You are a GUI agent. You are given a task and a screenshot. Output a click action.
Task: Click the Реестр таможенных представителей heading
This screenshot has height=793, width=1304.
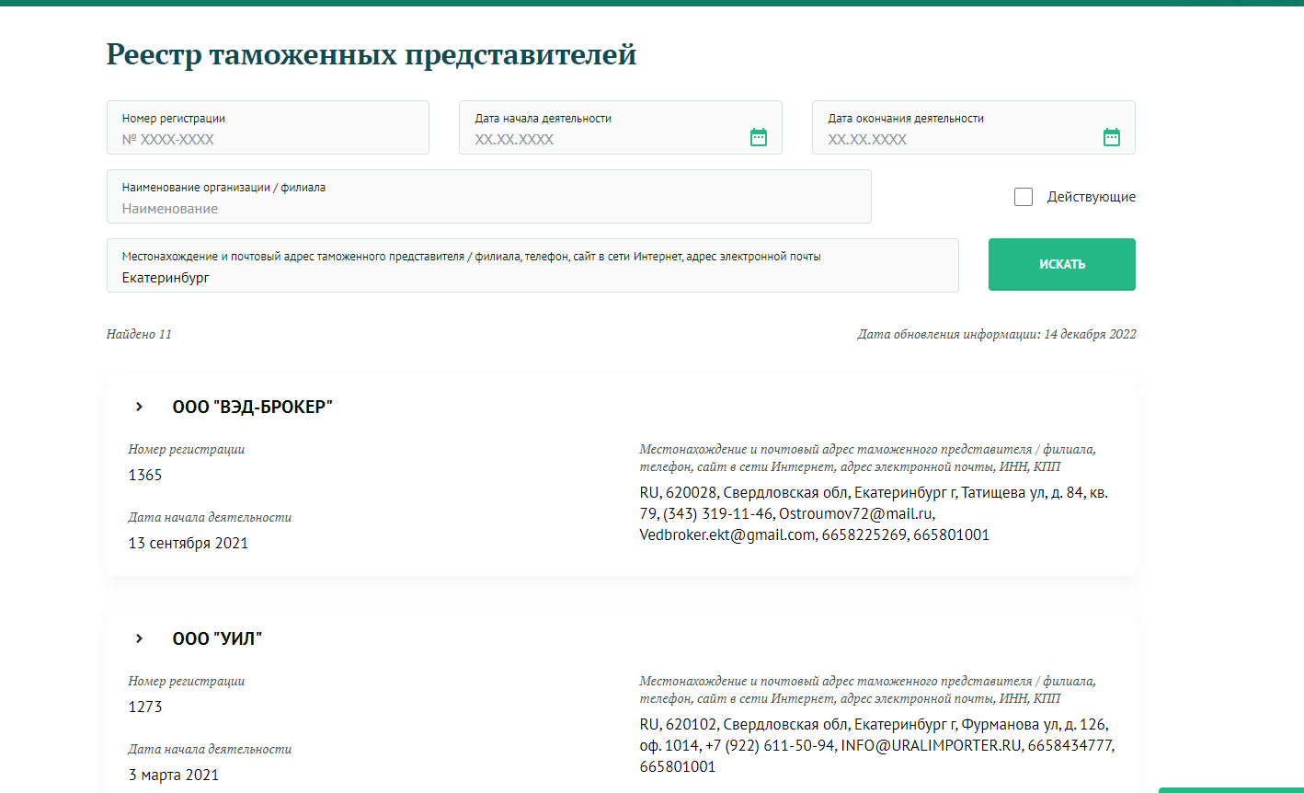tap(372, 54)
